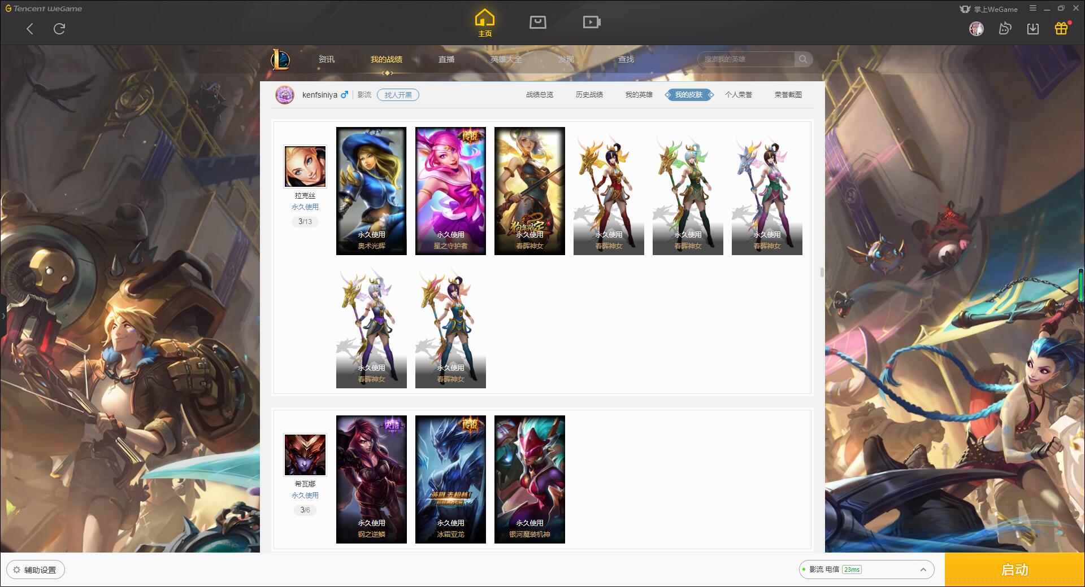This screenshot has height=587, width=1085.
Task: Open the 荣誉截图 sub-tab
Action: pos(788,95)
